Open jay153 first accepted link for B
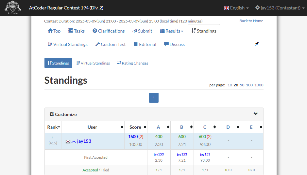Viewport: 307px width, 175px height. [x=182, y=154]
